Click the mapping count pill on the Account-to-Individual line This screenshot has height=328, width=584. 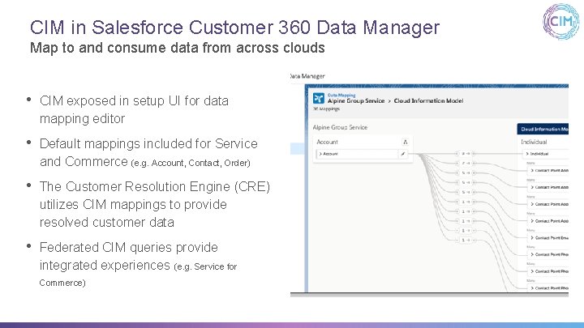[466, 154]
